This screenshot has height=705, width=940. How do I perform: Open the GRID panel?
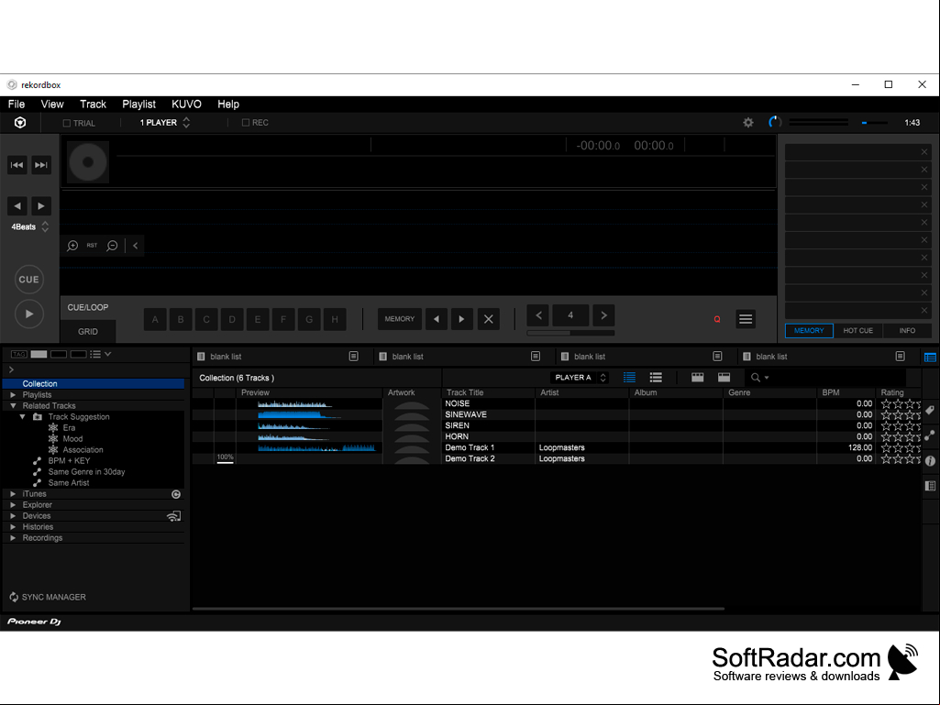87,332
